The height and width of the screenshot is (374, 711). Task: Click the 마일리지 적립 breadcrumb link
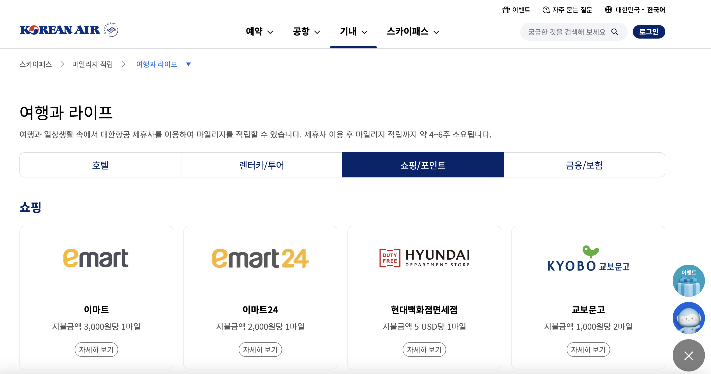click(x=92, y=64)
